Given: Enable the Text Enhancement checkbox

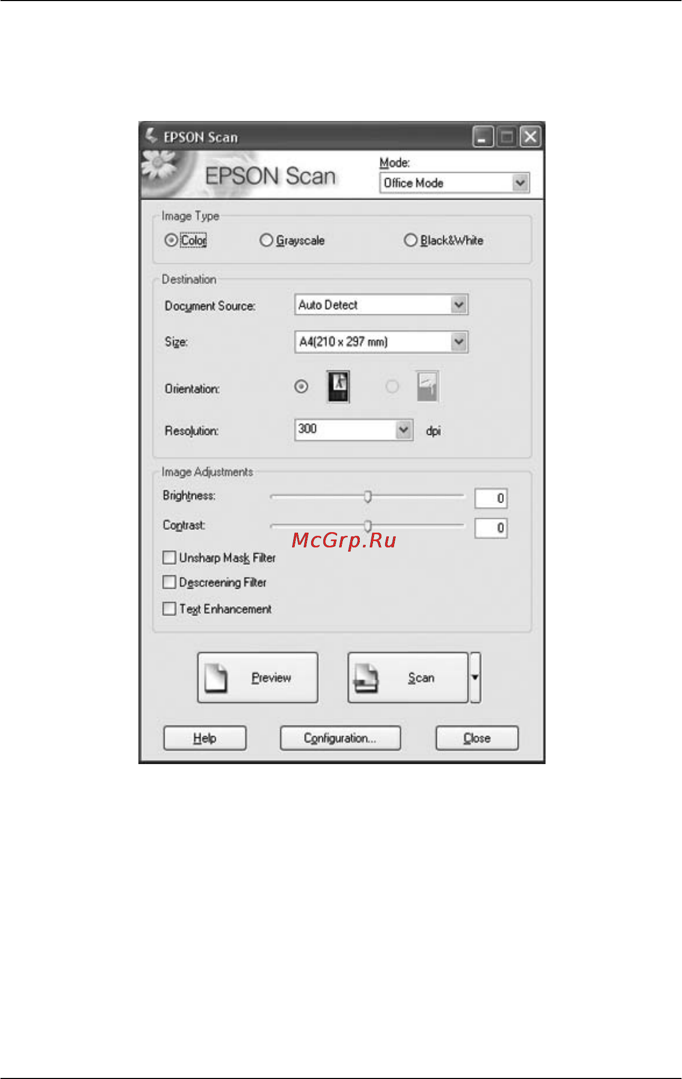Looking at the screenshot, I should (169, 609).
